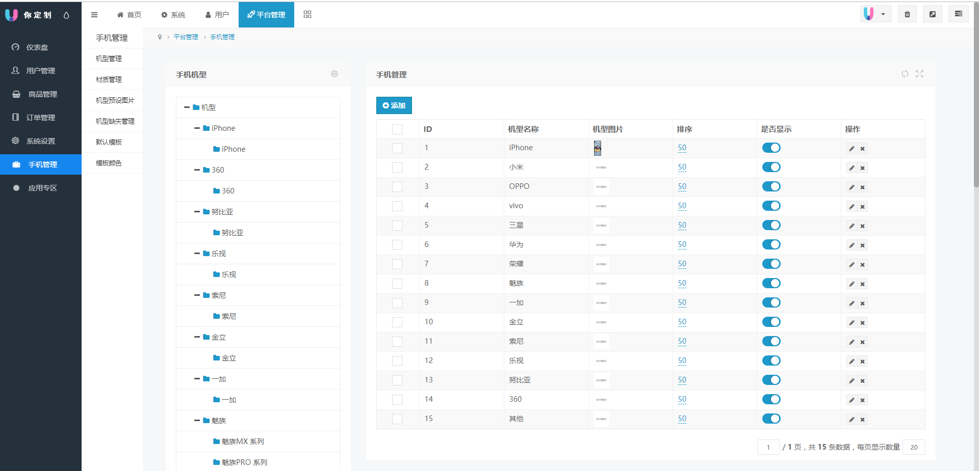This screenshot has height=471, width=979.
Task: Click the 添加 button
Action: click(x=394, y=105)
